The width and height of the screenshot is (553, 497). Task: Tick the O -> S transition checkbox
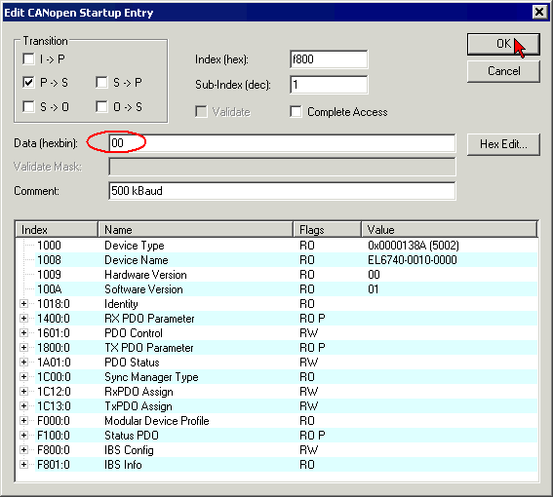[101, 106]
